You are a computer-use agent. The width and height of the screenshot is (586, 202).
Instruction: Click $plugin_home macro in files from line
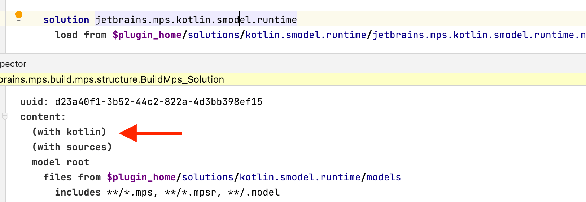coord(141,177)
